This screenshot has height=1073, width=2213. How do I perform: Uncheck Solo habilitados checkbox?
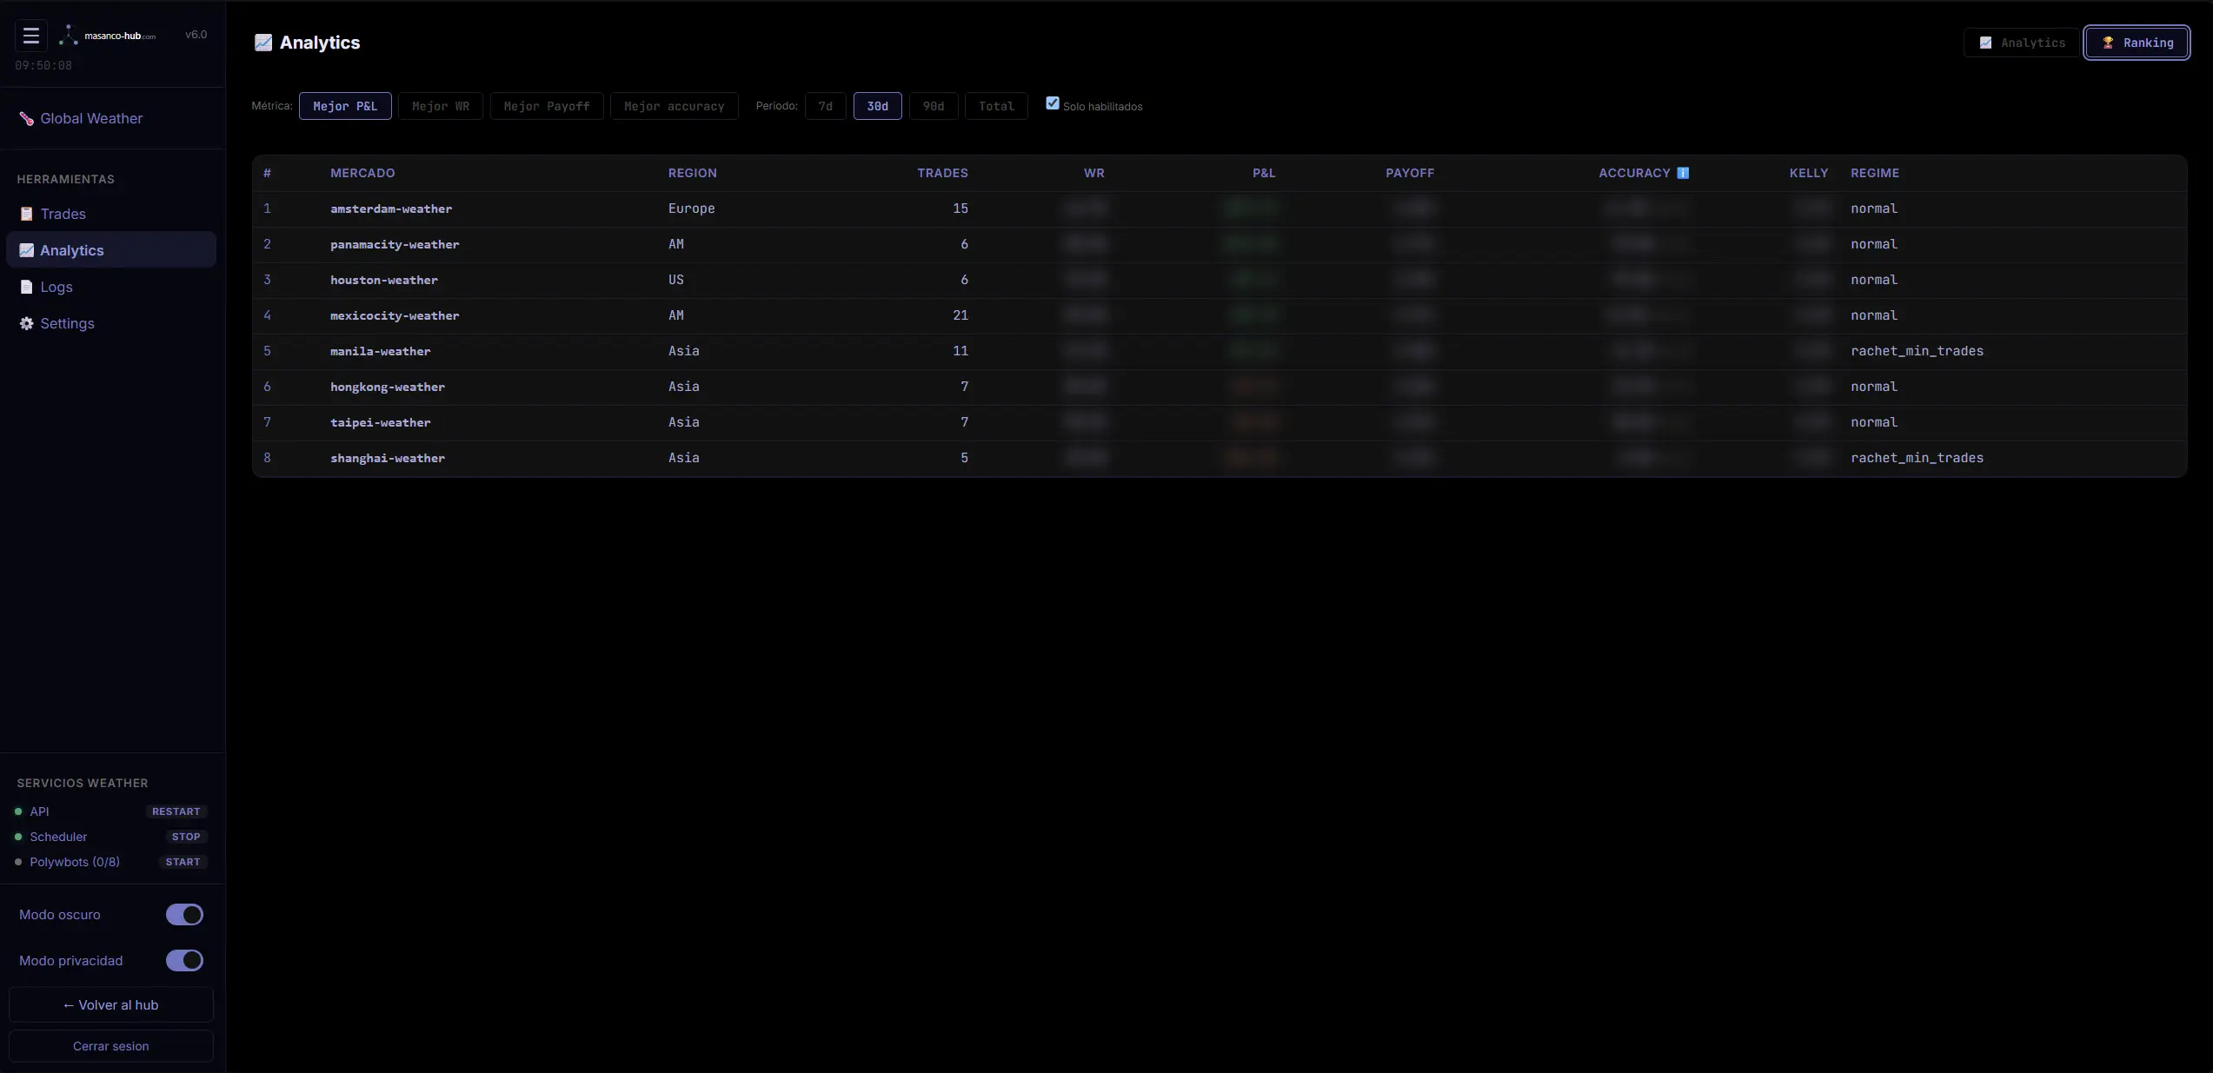point(1053,103)
